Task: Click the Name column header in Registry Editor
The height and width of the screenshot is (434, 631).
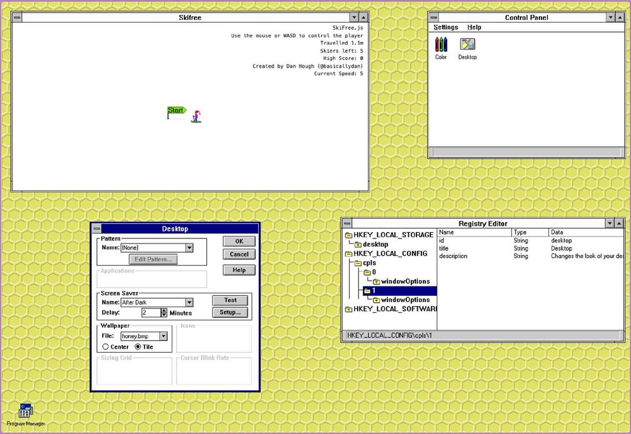Action: pyautogui.click(x=475, y=233)
